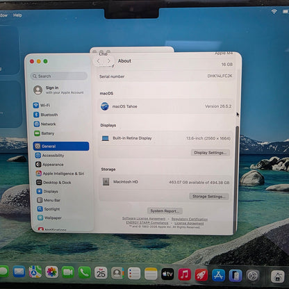Screen dimensions: 289x289
Task: Open the Help menu
Action: [x=17, y=15]
